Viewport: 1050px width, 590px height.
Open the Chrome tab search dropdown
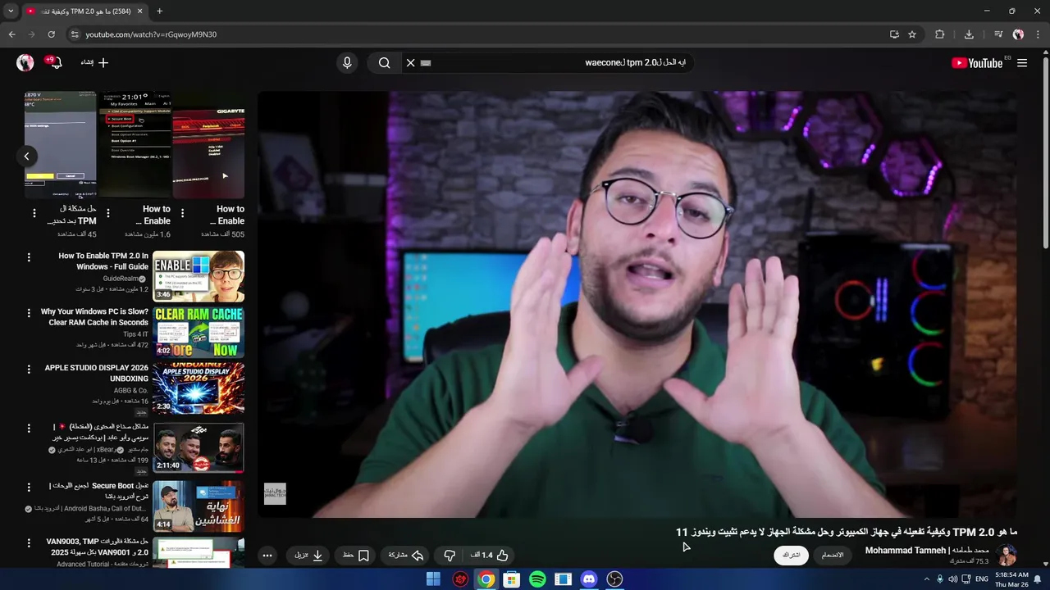tap(11, 11)
